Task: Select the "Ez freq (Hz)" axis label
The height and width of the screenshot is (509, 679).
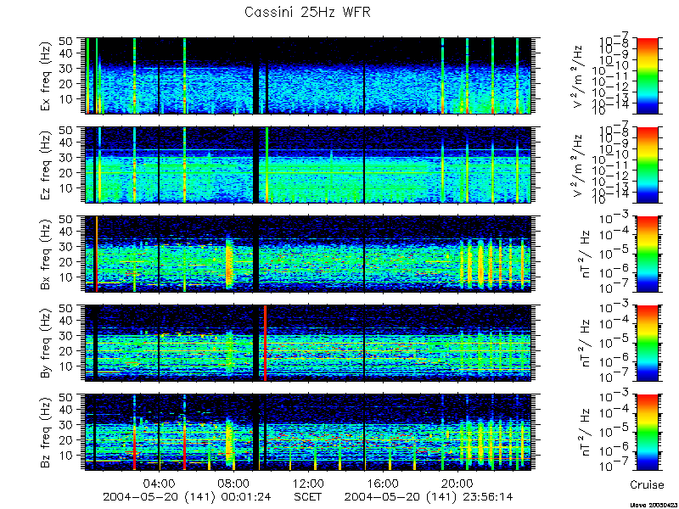Action: [47, 165]
